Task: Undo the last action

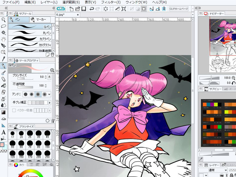Action: (x=91, y=9)
